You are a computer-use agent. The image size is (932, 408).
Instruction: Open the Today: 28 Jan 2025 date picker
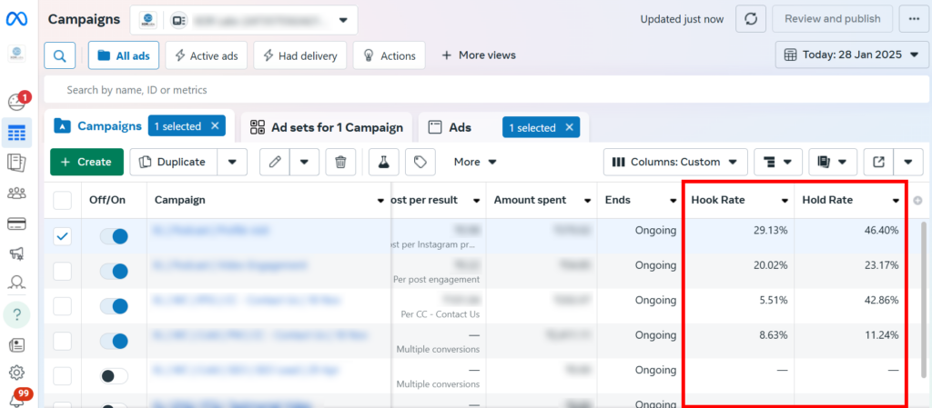click(x=852, y=55)
